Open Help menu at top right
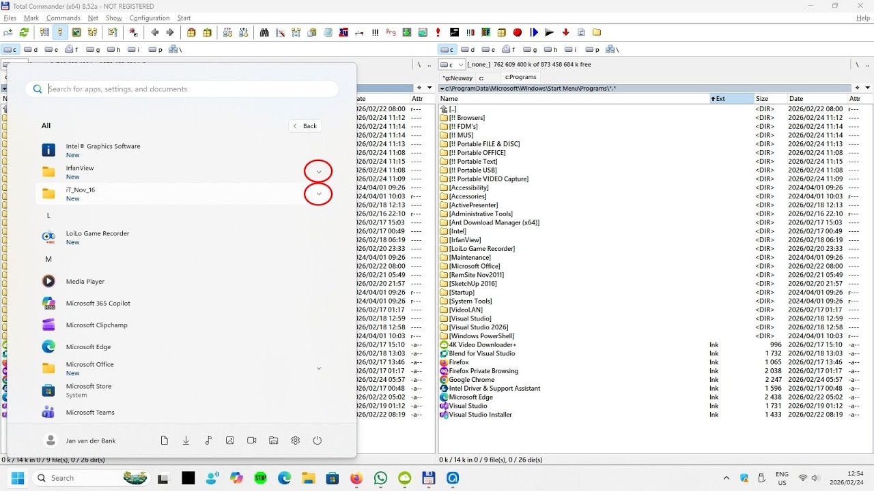The width and height of the screenshot is (874, 491). click(863, 18)
